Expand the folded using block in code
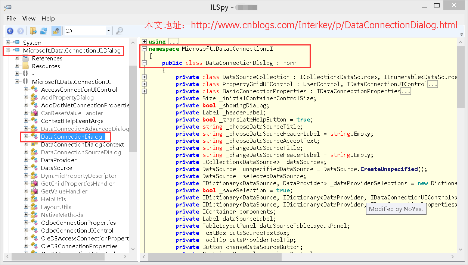468x265 pixels. tap(144, 41)
